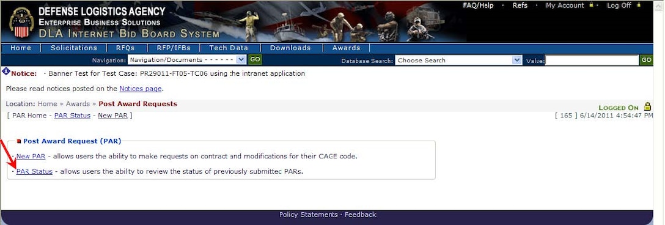Select the Tech Data menu item

pyautogui.click(x=229, y=48)
